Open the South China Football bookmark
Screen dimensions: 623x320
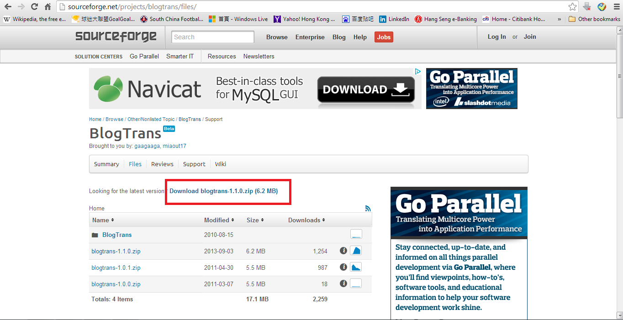click(x=172, y=19)
